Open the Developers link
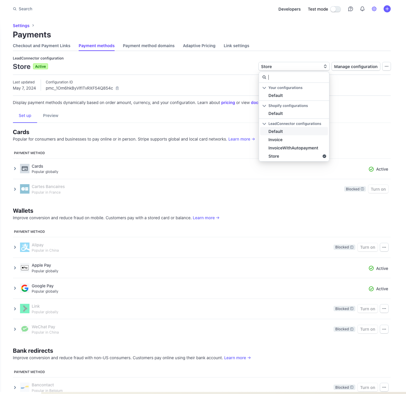The image size is (406, 394). (290, 9)
